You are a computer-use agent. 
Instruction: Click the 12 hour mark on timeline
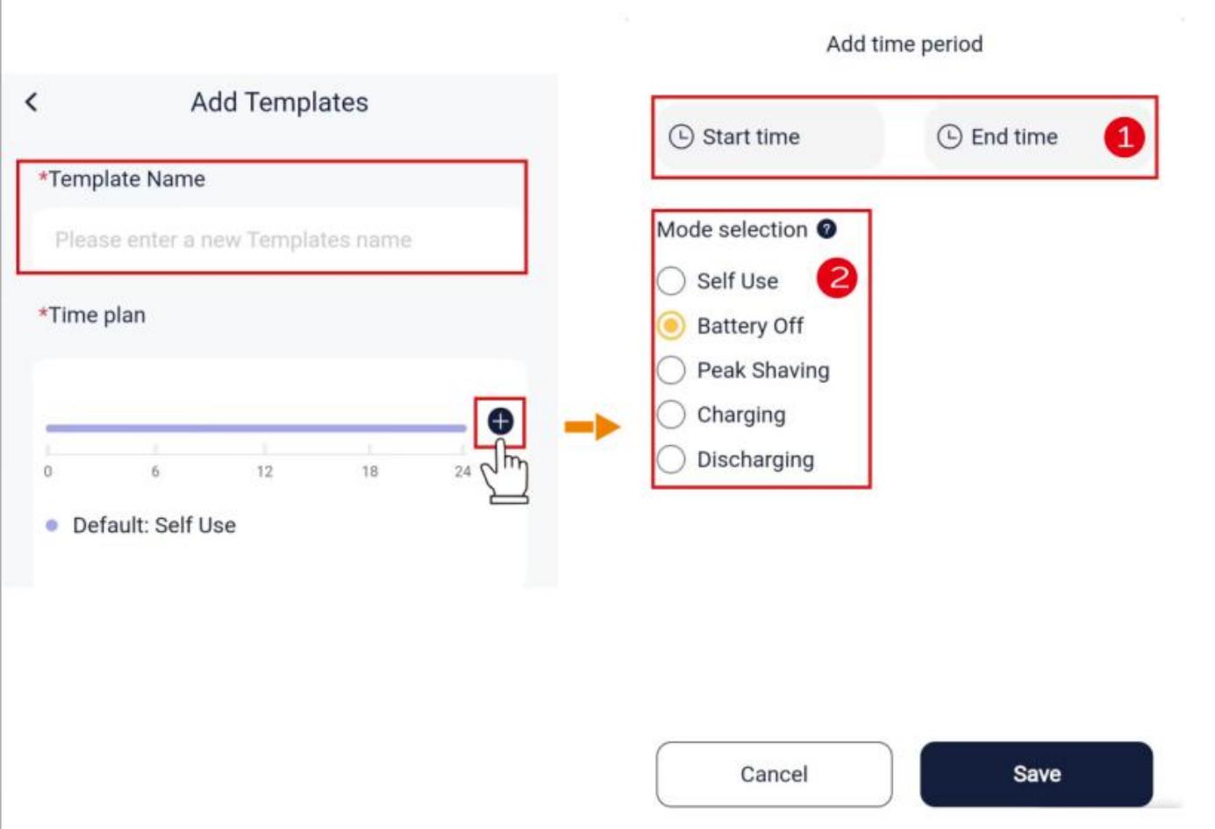[x=264, y=471]
